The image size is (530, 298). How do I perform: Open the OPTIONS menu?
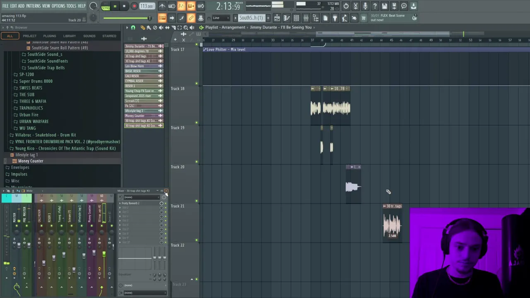coord(58,6)
